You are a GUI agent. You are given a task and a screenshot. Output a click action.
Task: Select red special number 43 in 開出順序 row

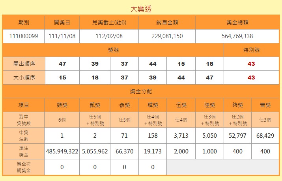251,64
